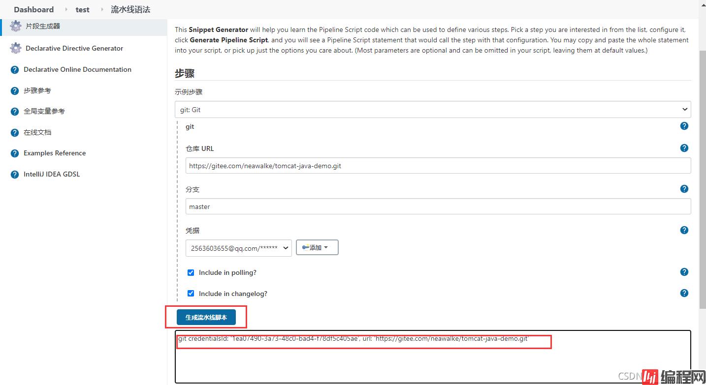Open 全局变量参考 sidebar item
706x385 pixels.
(44, 111)
